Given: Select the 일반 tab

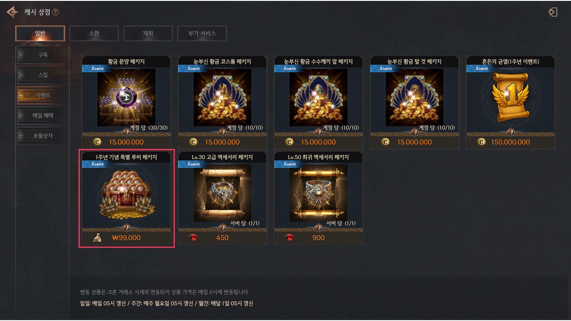Looking at the screenshot, I should click(x=40, y=33).
